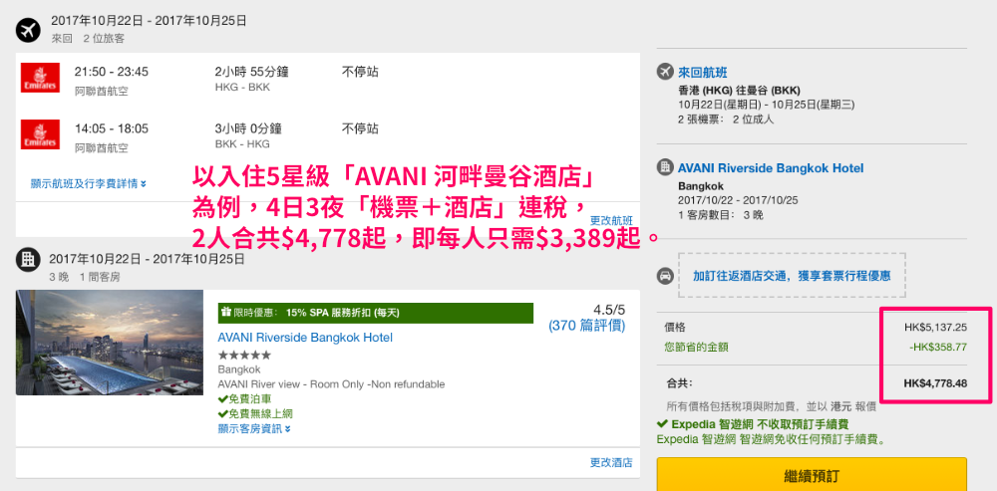Click 加訂往返酒店交通 add transport offer
The height and width of the screenshot is (491, 997).
(x=792, y=276)
